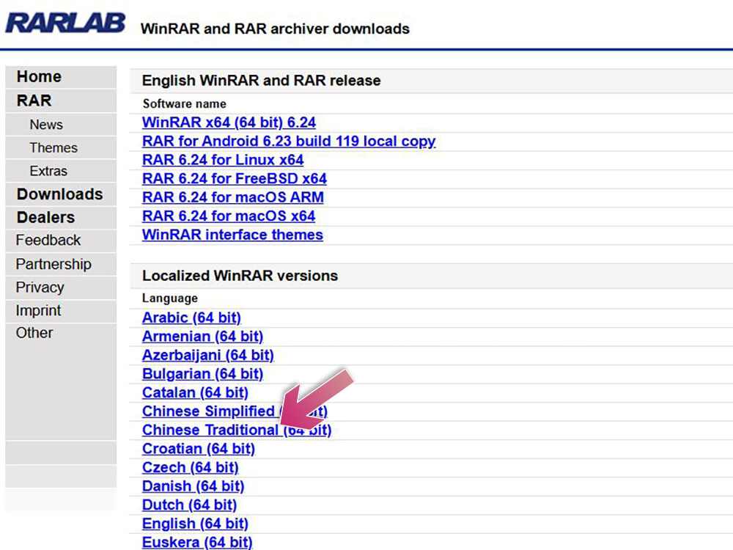This screenshot has width=733, height=550.
Task: Download RAR 6.24 for FreeBSD x64
Action: 235,179
